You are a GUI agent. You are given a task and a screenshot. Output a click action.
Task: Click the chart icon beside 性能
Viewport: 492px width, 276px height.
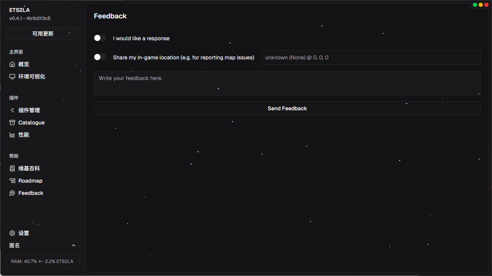tap(12, 135)
